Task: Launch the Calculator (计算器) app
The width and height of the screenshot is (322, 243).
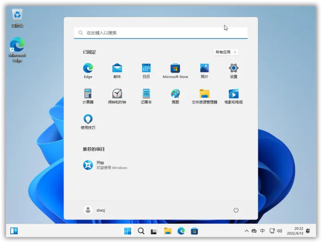Action: tap(88, 96)
